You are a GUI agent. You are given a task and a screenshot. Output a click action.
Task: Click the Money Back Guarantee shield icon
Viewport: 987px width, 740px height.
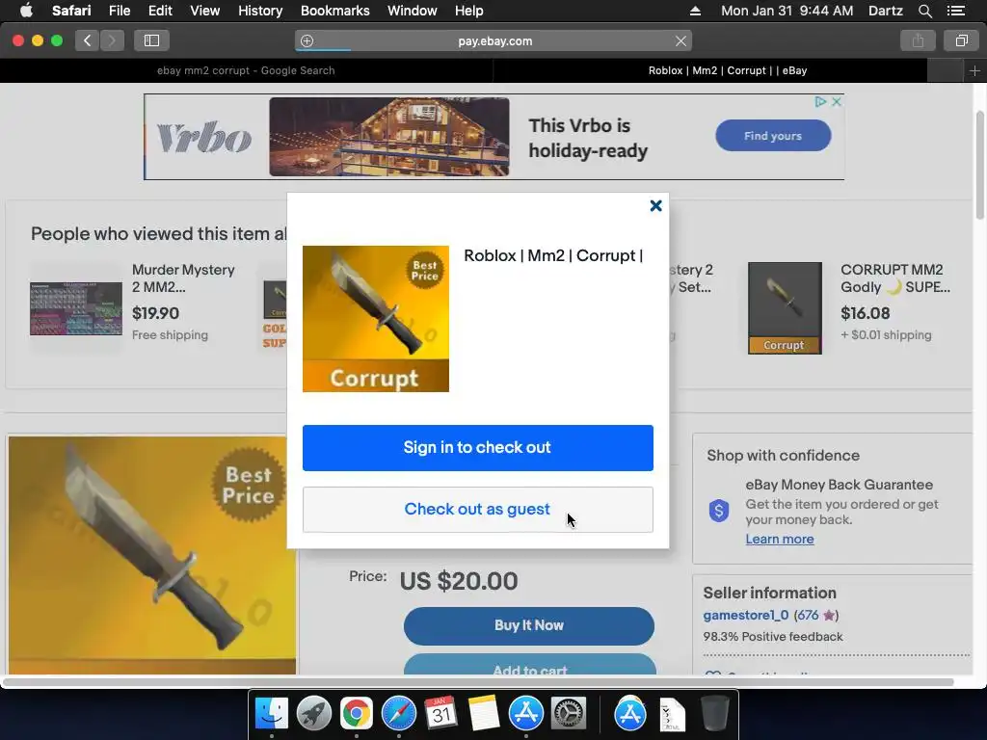coord(719,511)
